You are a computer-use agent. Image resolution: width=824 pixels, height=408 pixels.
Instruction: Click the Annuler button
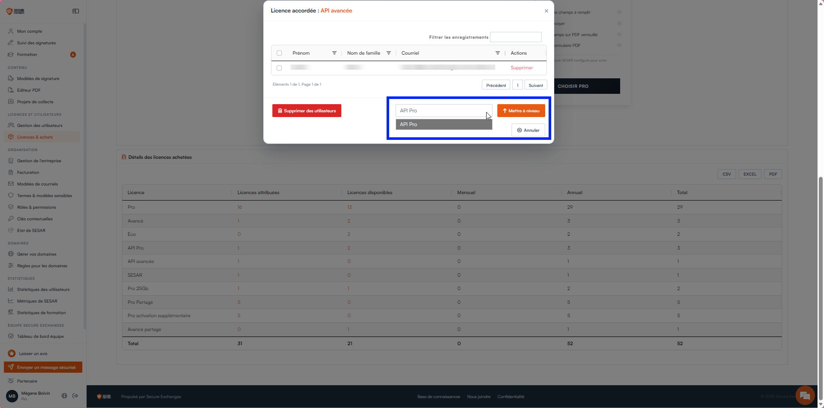tap(528, 130)
